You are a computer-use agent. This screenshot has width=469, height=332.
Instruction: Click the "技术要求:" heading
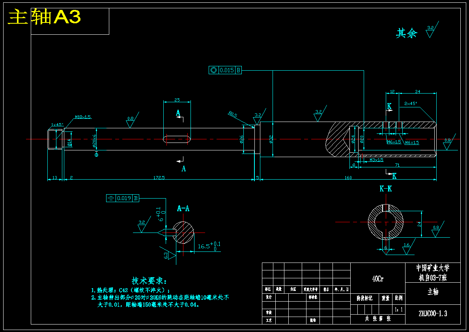[149, 281]
